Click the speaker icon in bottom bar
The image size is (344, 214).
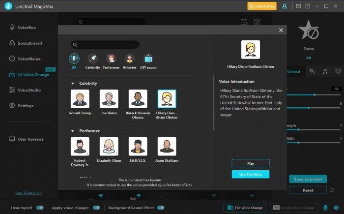point(336,208)
